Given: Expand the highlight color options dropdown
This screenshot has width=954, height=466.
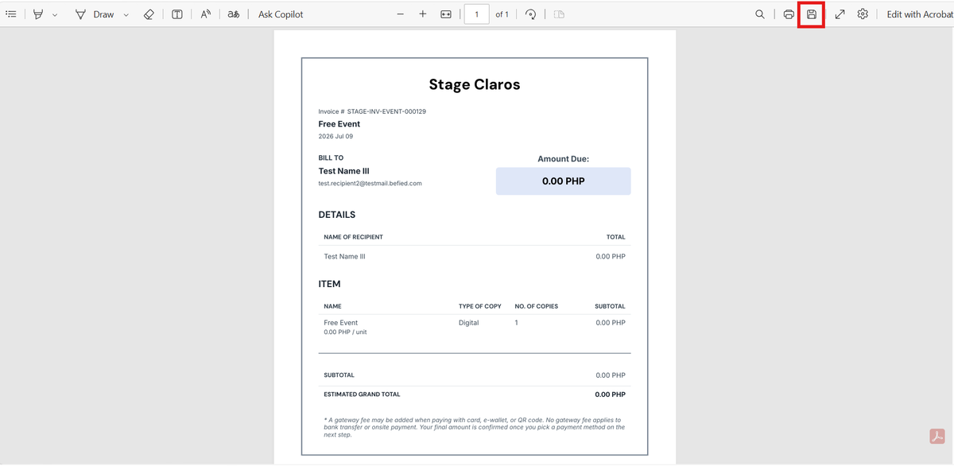Looking at the screenshot, I should tap(55, 14).
